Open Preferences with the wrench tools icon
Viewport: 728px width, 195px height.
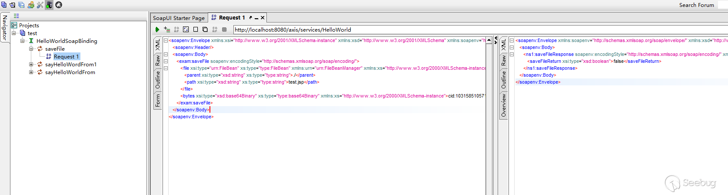tap(40, 5)
